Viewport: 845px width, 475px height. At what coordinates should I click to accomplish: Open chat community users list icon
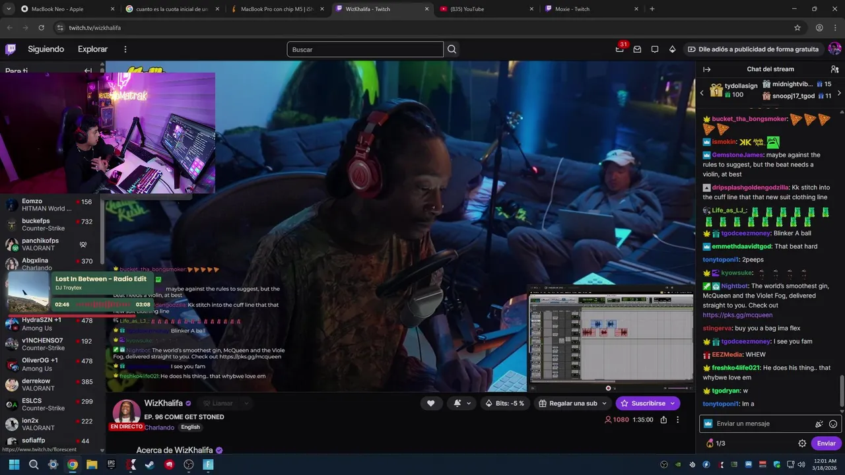click(834, 69)
